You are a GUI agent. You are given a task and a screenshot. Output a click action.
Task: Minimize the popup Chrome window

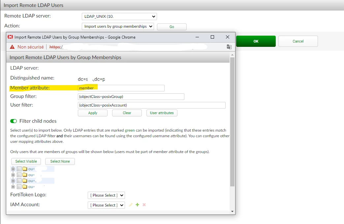[197, 37]
